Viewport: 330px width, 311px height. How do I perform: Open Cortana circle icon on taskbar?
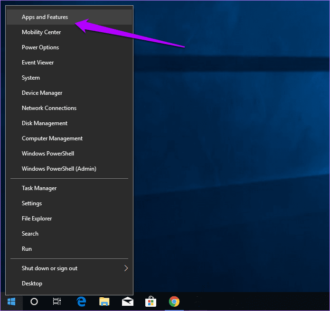point(34,302)
